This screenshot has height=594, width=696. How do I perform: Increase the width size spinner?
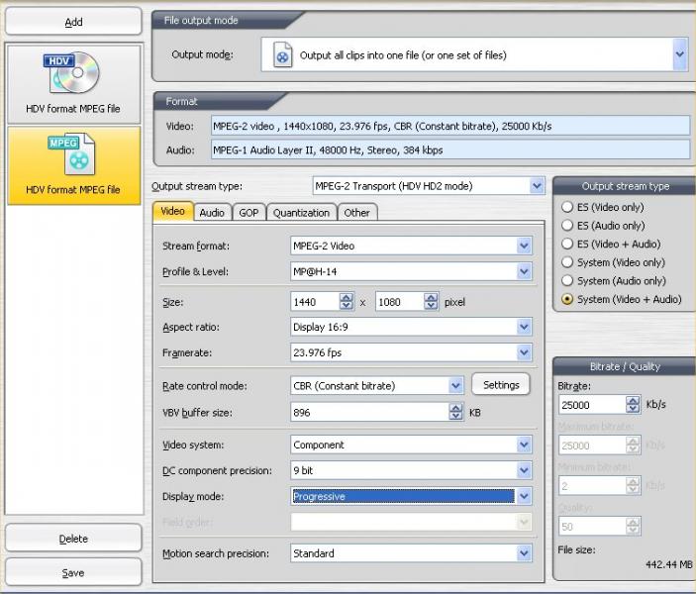pos(346,297)
